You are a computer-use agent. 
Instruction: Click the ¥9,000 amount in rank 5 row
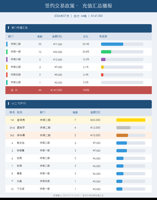click(97, 151)
